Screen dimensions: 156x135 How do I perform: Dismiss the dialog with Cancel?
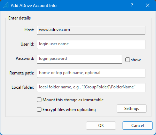point(138,126)
